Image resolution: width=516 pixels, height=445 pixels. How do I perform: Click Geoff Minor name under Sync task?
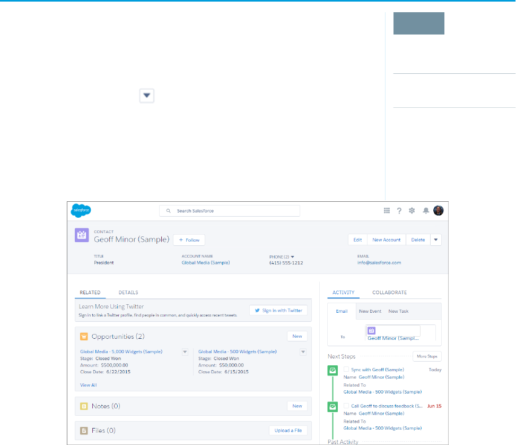[x=381, y=377]
